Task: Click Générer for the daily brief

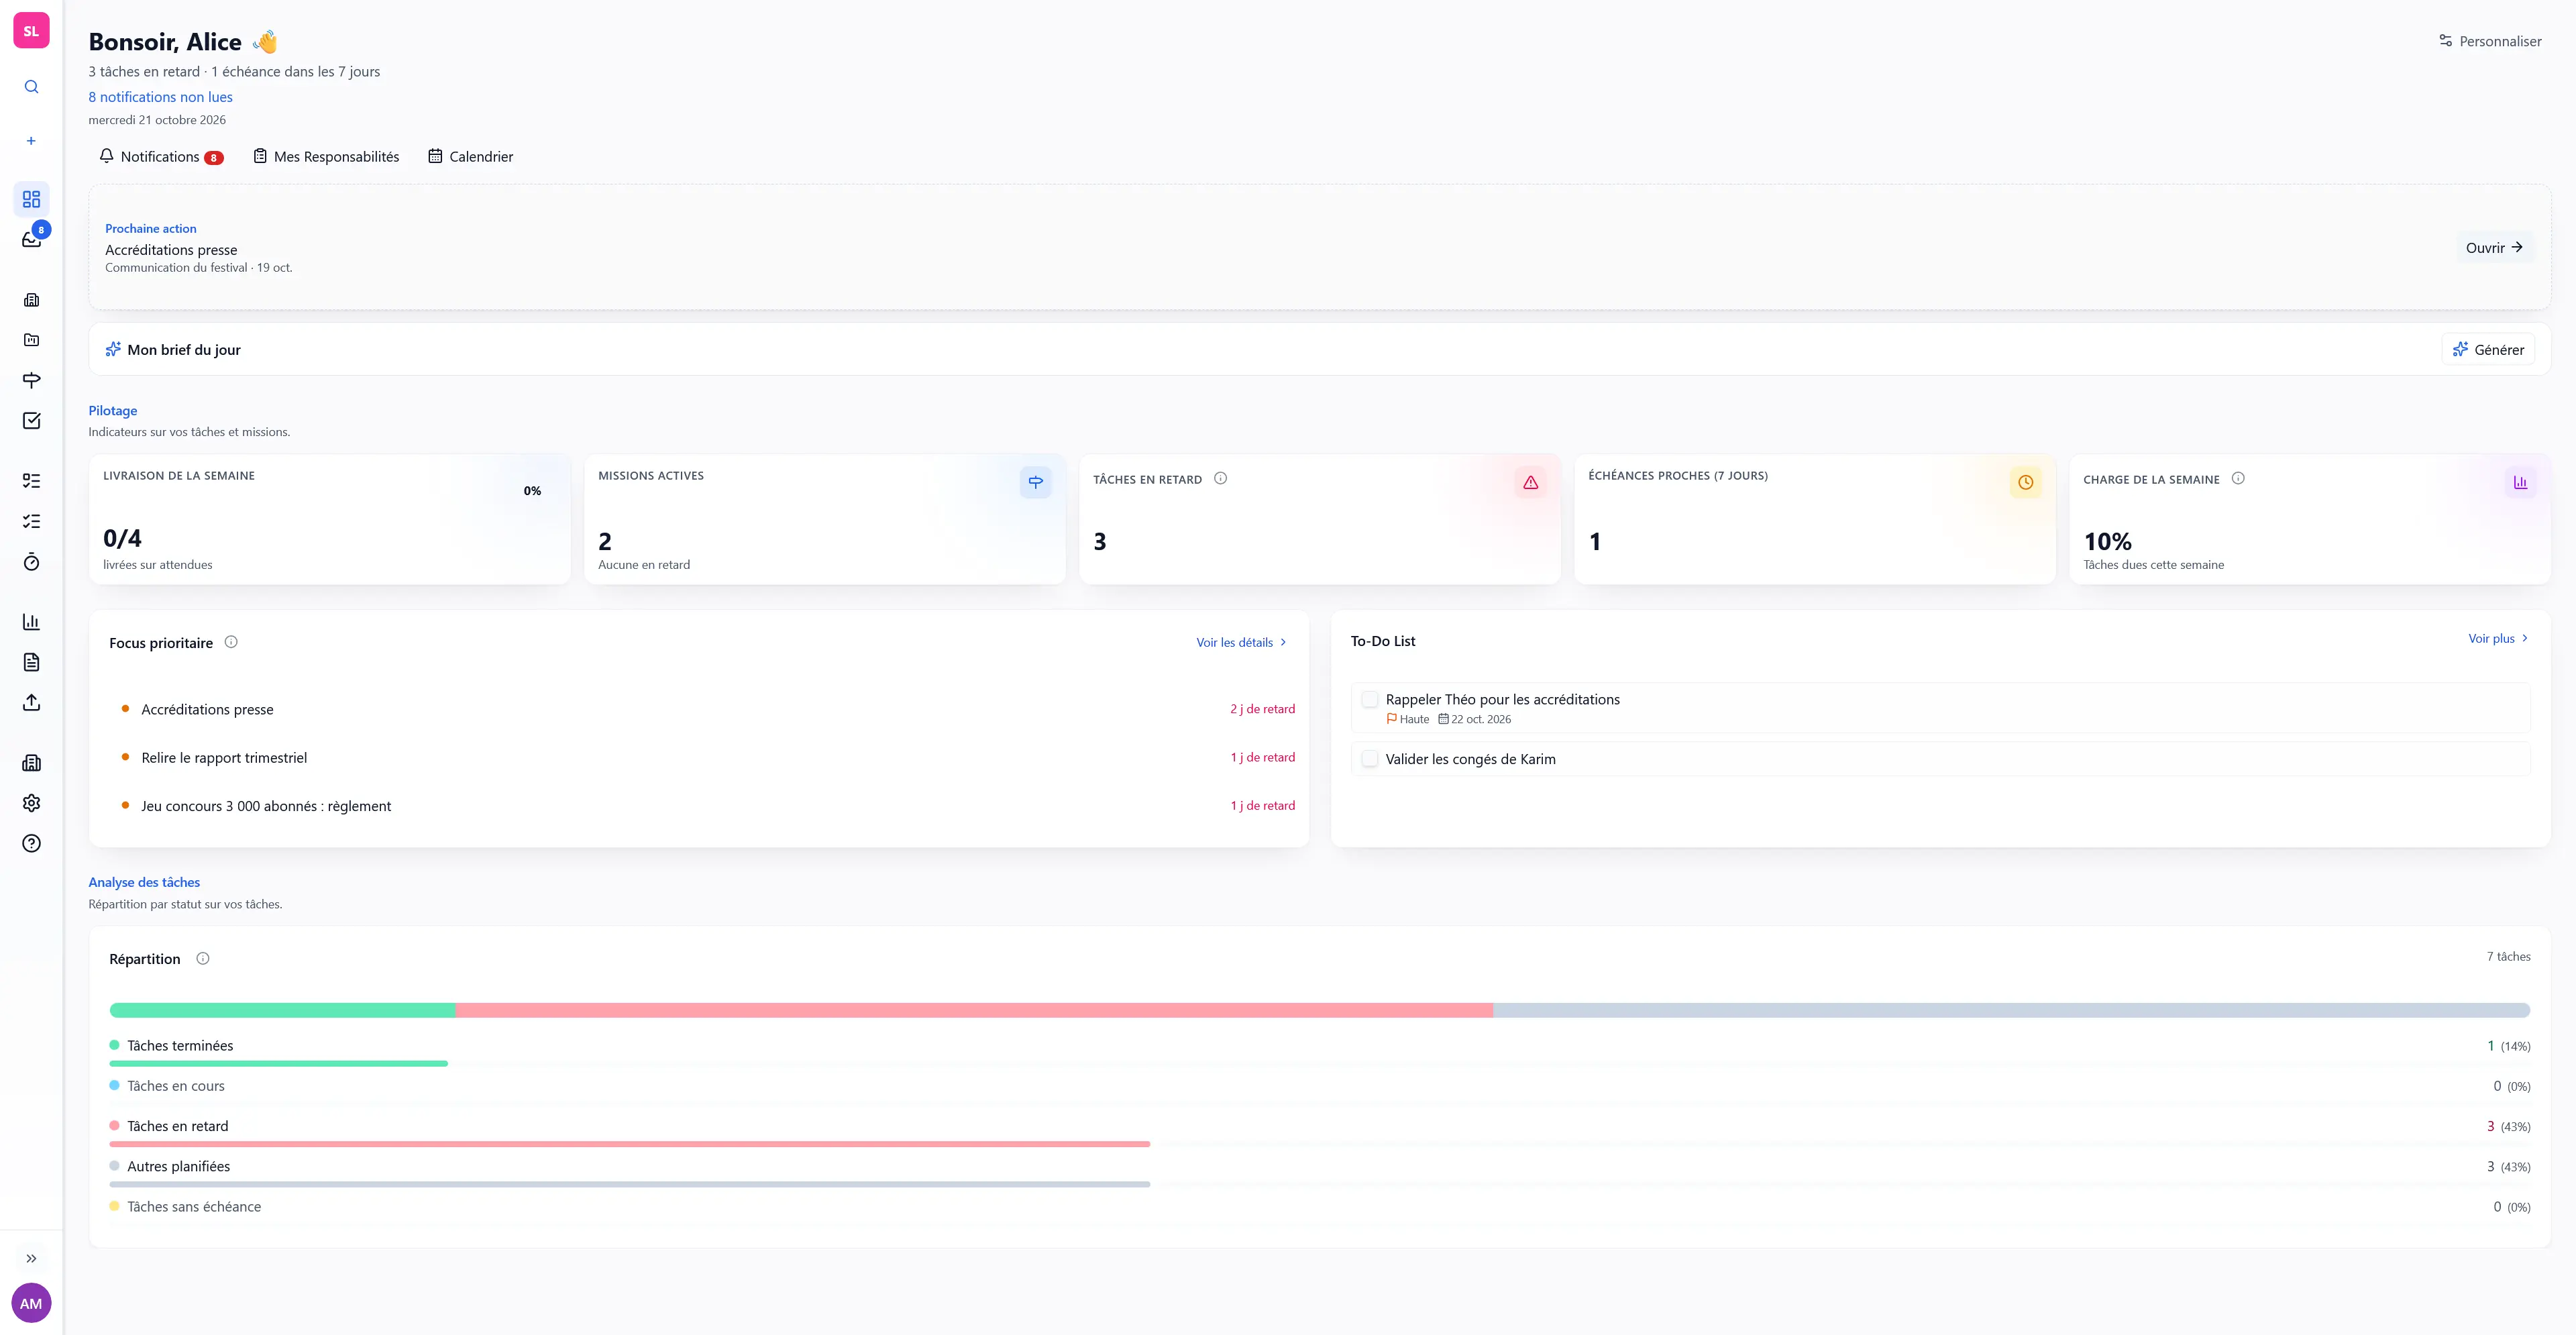Action: click(x=2488, y=350)
